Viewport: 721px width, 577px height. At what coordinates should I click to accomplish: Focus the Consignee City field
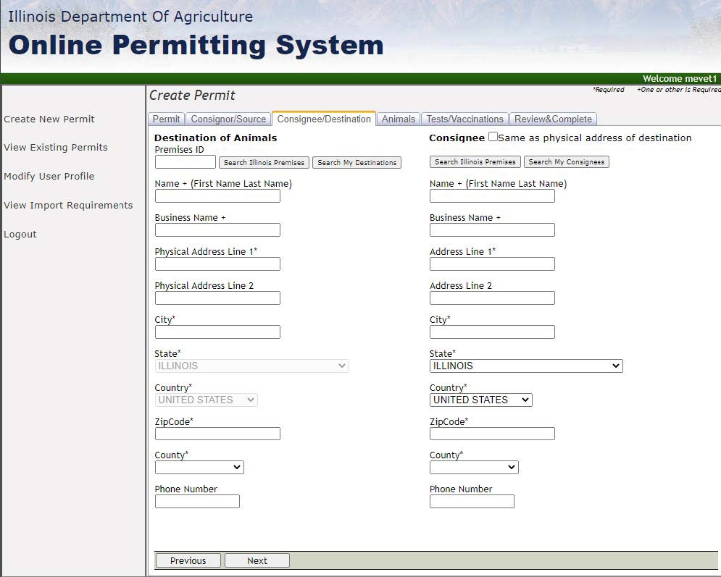pyautogui.click(x=492, y=332)
